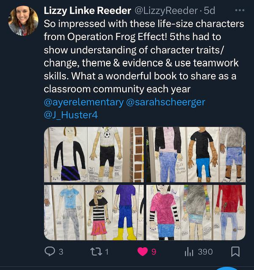The width and height of the screenshot is (254, 270).
Task: Open the @LizzyReeder handle
Action: point(165,10)
